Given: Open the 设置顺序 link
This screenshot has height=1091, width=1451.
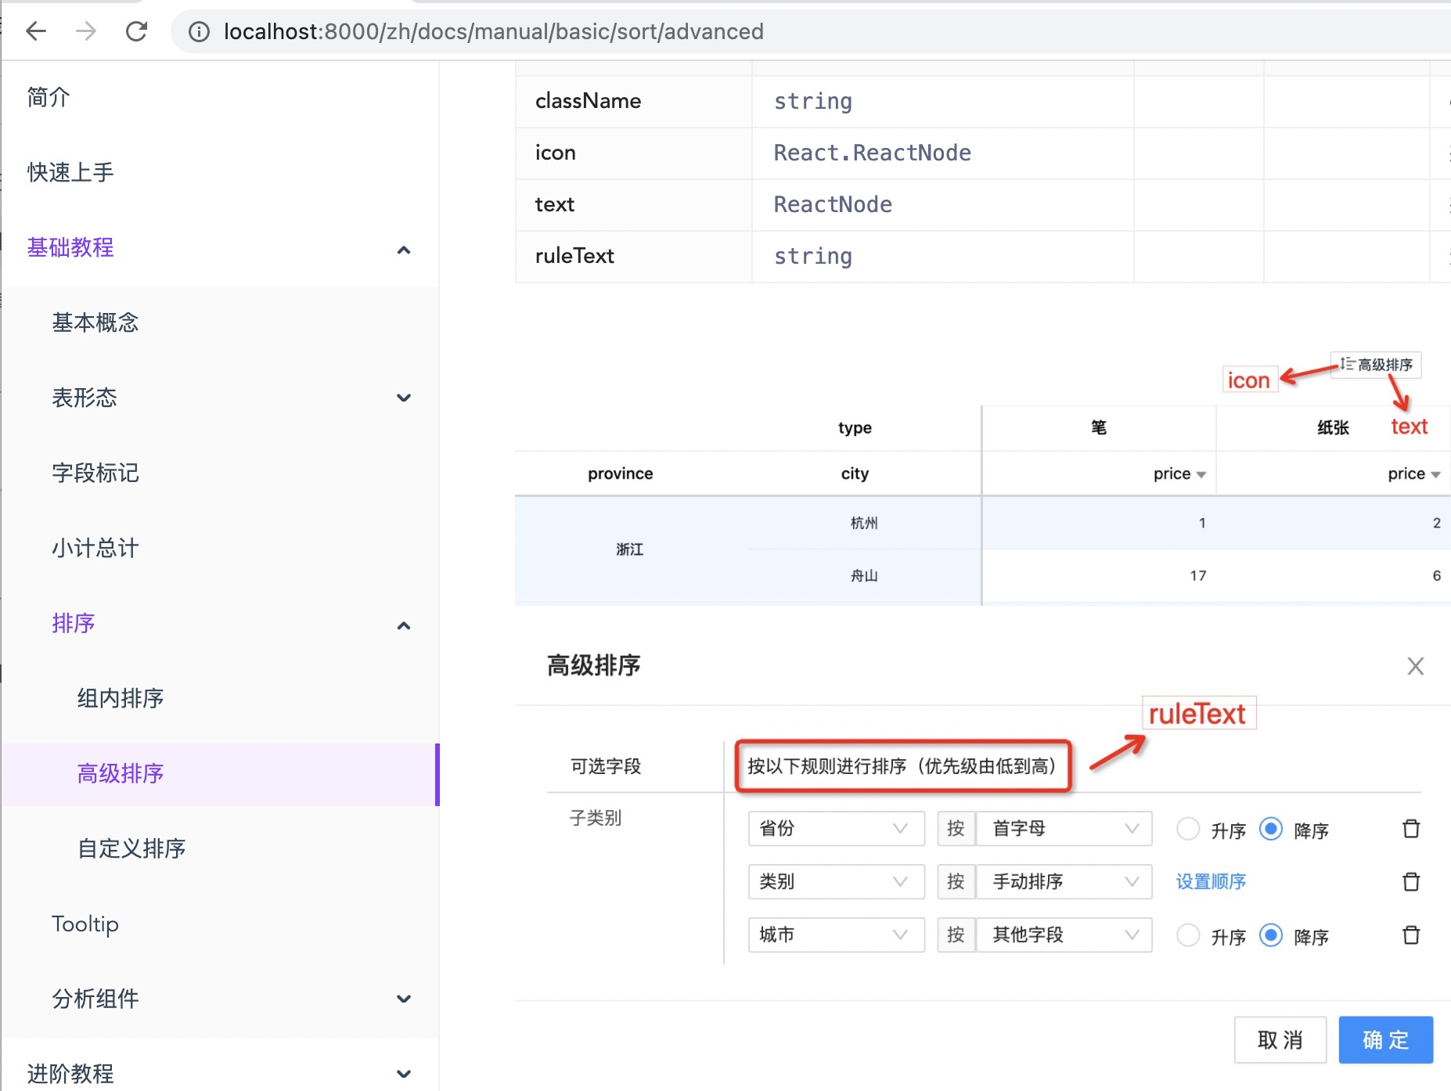Looking at the screenshot, I should pyautogui.click(x=1210, y=881).
